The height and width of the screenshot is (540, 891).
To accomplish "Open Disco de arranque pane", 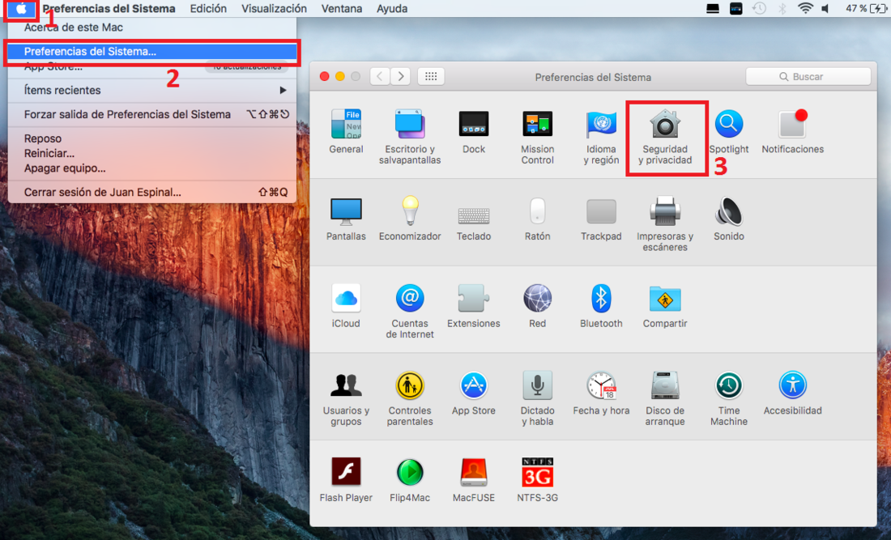I will tap(665, 398).
